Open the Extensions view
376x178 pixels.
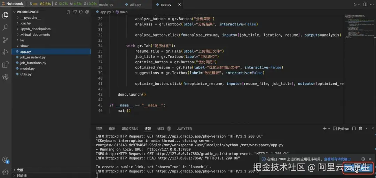pos(5,65)
